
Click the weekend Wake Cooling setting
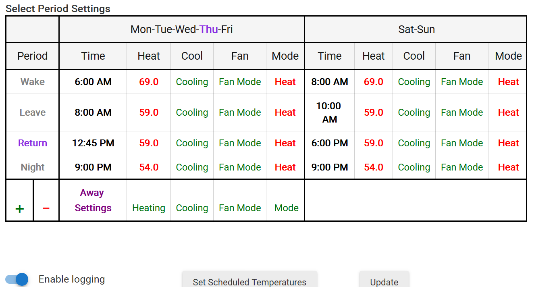(414, 82)
